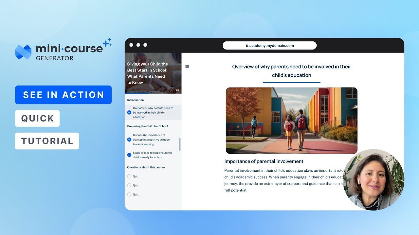Open the hamburger menu in the course page
419x235 pixels.
pyautogui.click(x=187, y=67)
